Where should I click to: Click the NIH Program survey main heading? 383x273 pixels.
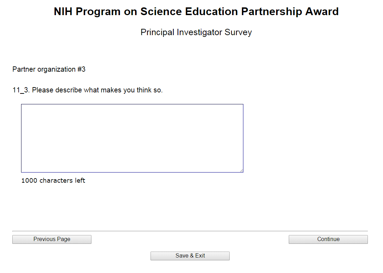coord(196,12)
